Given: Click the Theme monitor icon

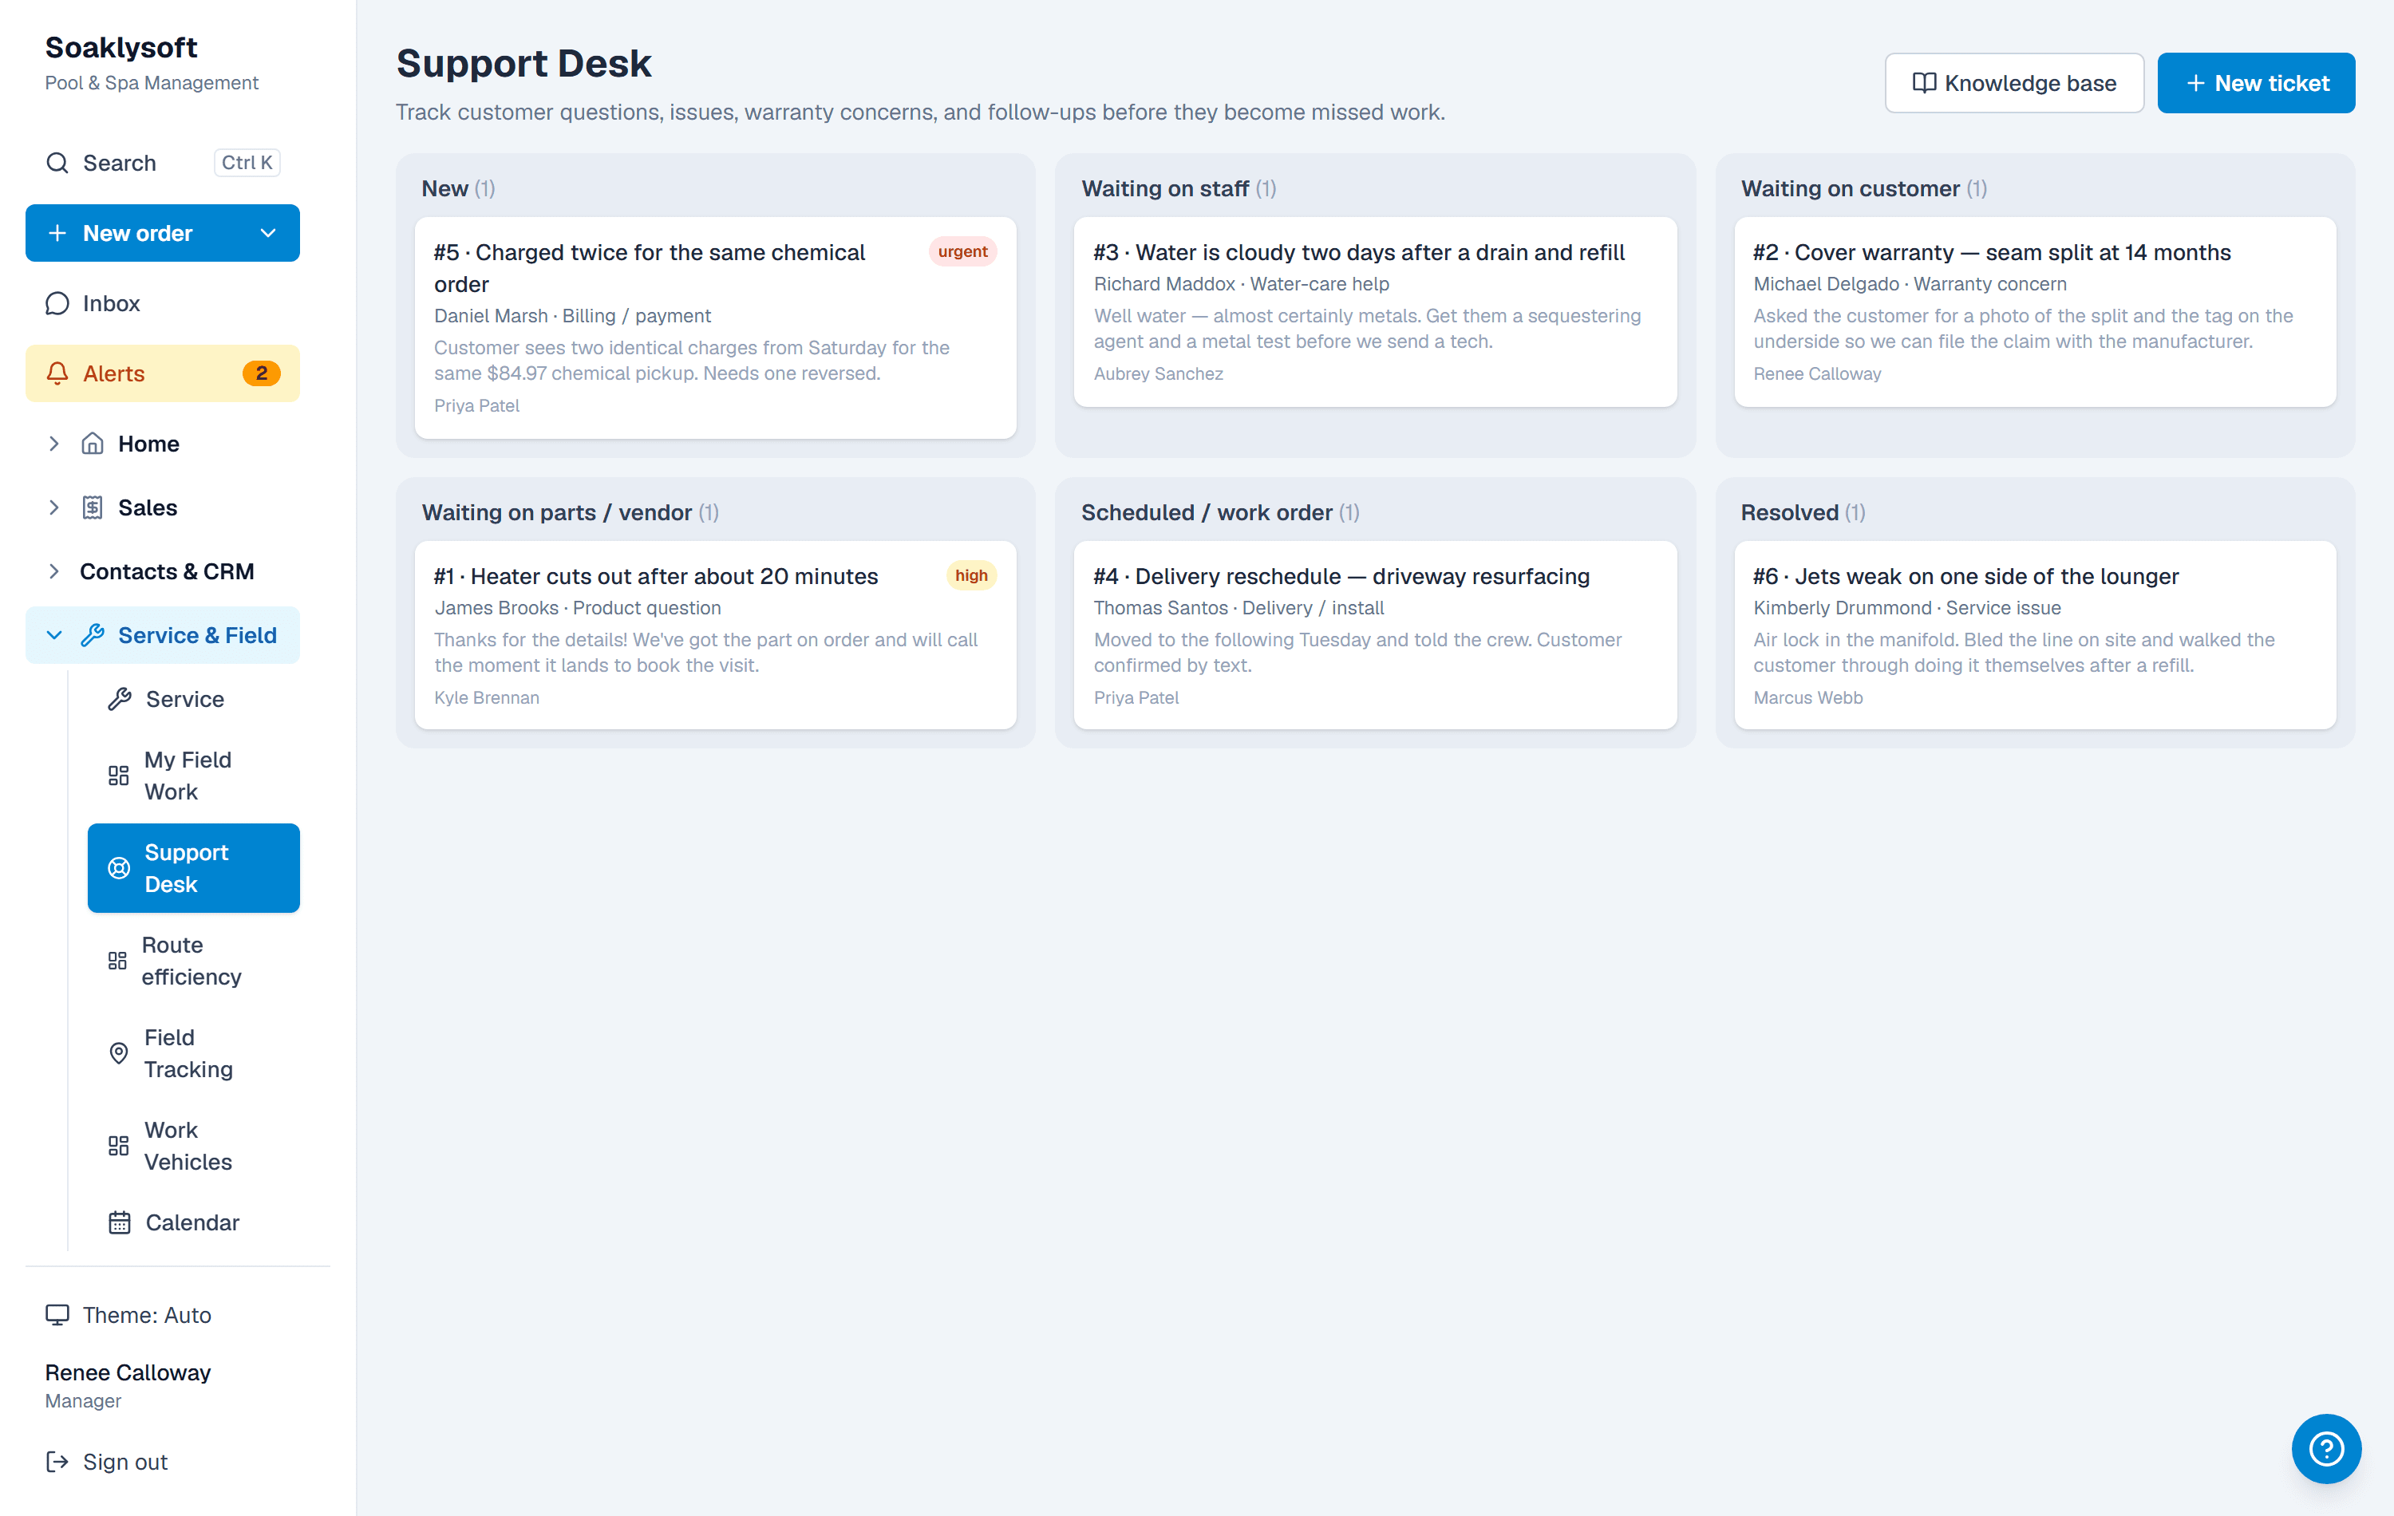Looking at the screenshot, I should pos(57,1314).
